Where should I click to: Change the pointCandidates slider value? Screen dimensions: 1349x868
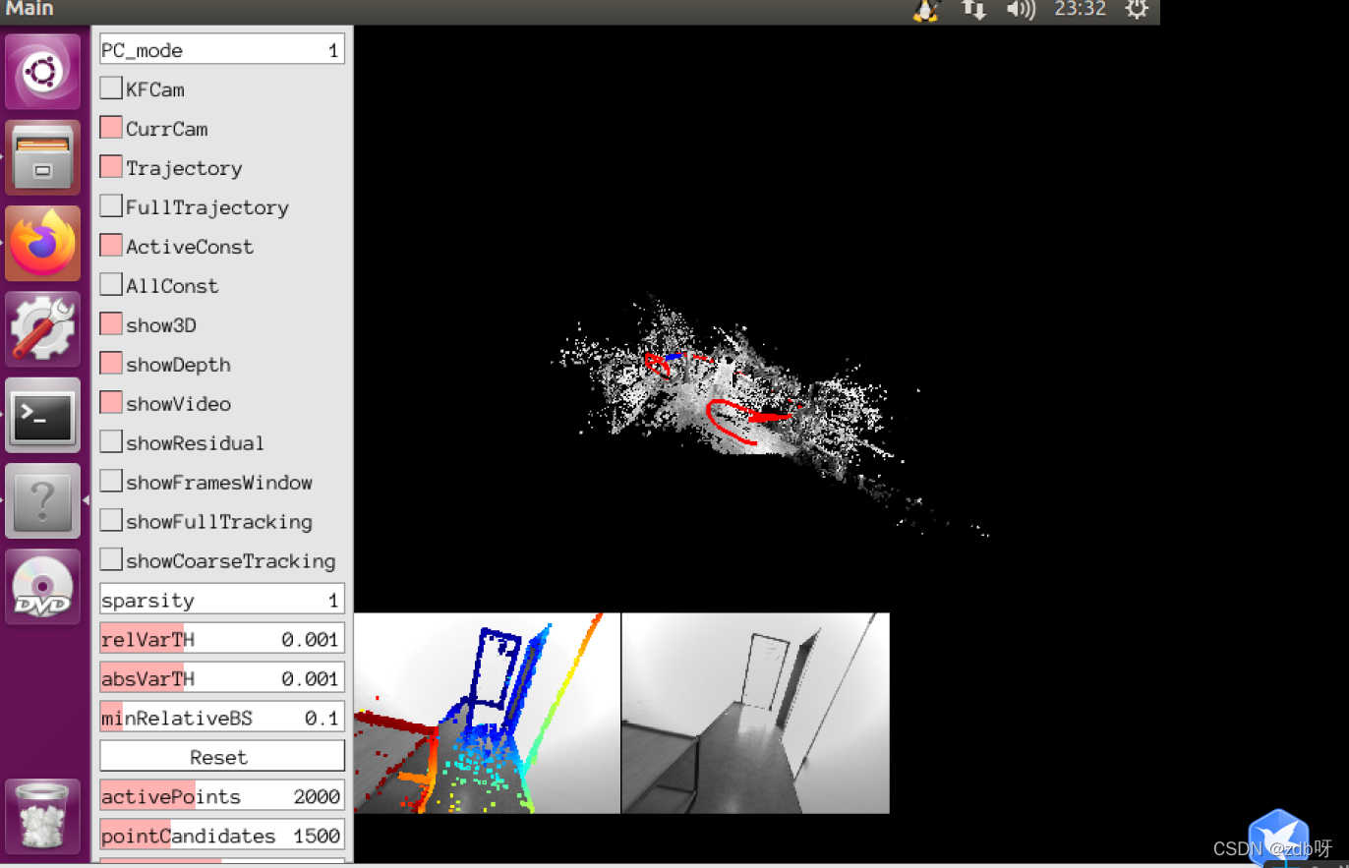(222, 836)
